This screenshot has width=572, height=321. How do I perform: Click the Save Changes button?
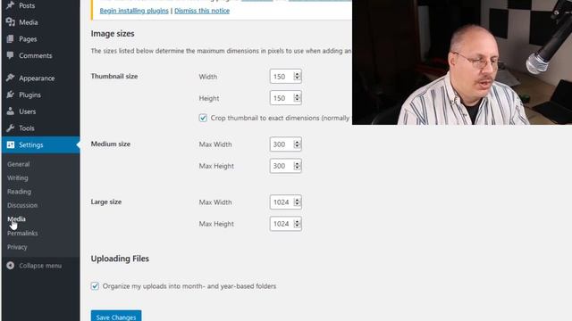[116, 316]
